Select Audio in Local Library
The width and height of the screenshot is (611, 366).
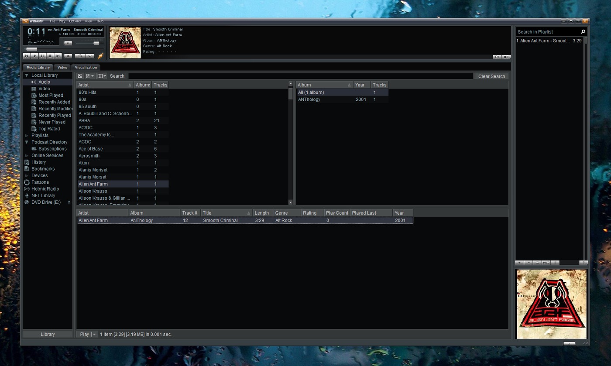coord(44,82)
